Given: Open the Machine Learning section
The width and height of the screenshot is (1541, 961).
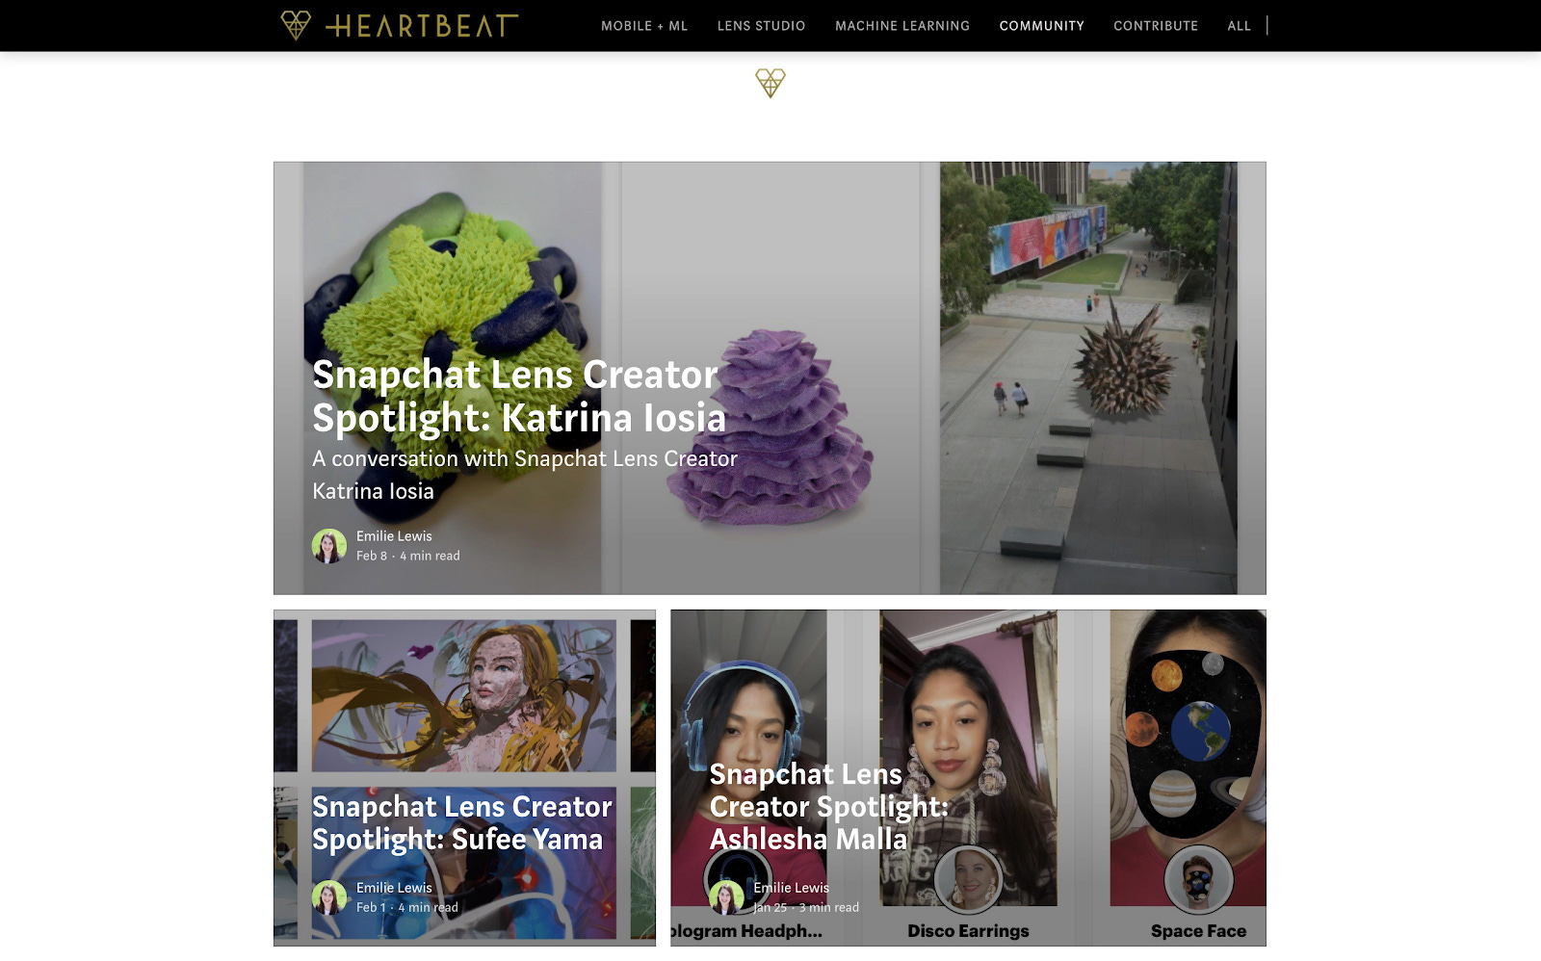Looking at the screenshot, I should pos(902,26).
